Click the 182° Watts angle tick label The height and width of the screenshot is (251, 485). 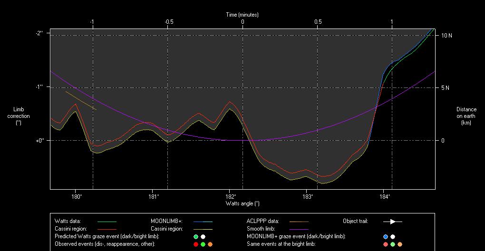[x=230, y=196]
